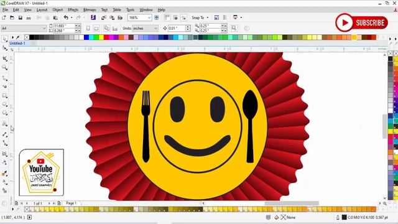Screen dimensions: 398x224
Task: Select the Color Eyedropper tool
Action: 4,174
